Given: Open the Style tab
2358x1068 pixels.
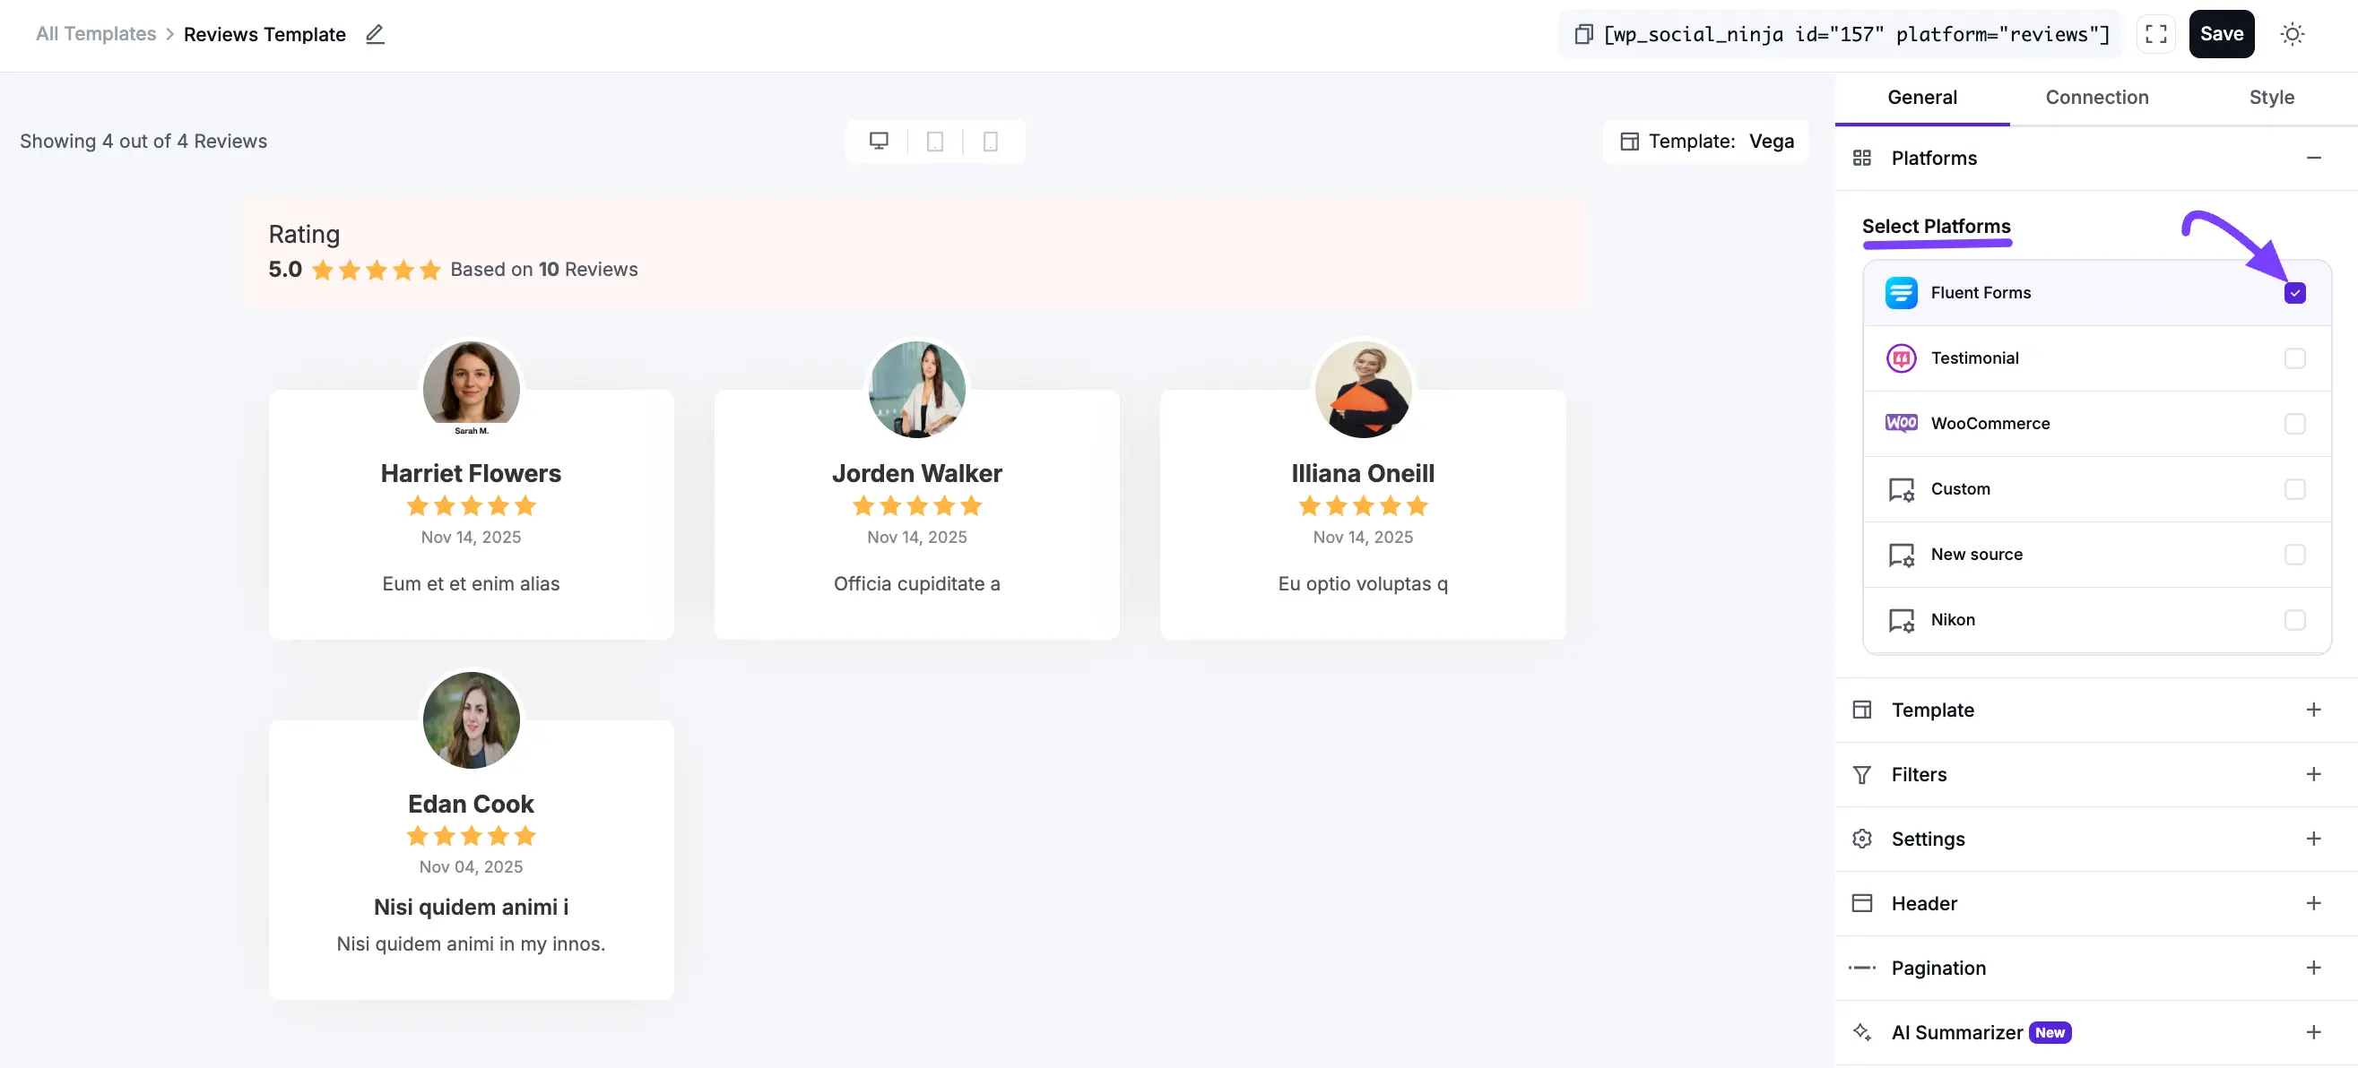Looking at the screenshot, I should coord(2273,97).
